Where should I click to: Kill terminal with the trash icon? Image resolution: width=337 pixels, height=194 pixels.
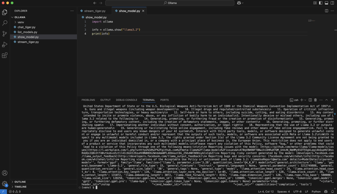pos(315,100)
